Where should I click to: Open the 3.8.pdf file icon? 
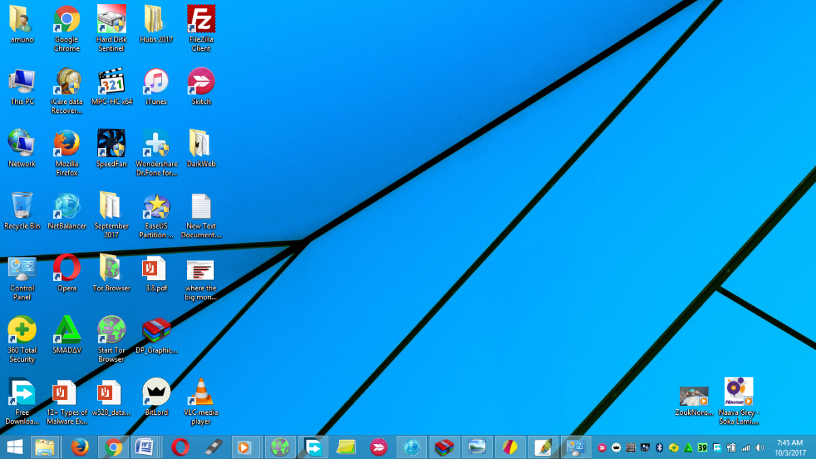156,269
